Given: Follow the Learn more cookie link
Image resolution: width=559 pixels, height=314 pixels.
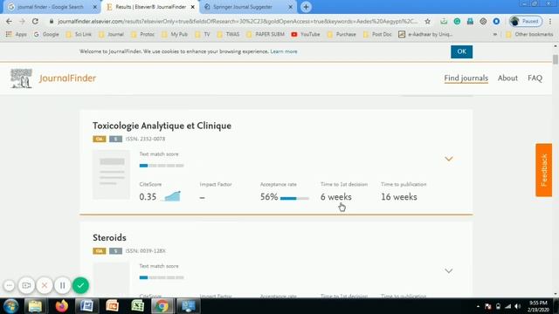Looking at the screenshot, I should (284, 51).
